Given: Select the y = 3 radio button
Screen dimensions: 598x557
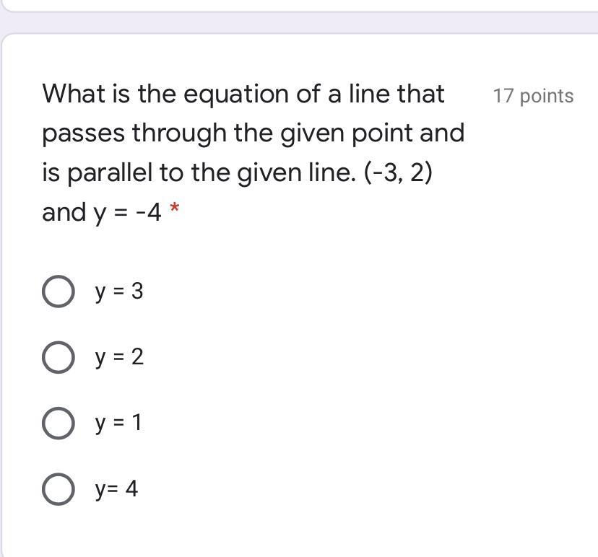Looking at the screenshot, I should click(x=58, y=292).
